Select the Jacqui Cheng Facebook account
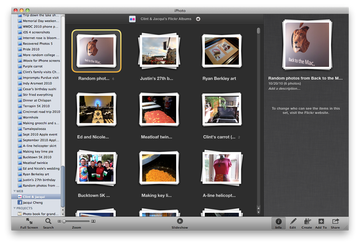The height and width of the screenshot is (246, 360). (36, 203)
